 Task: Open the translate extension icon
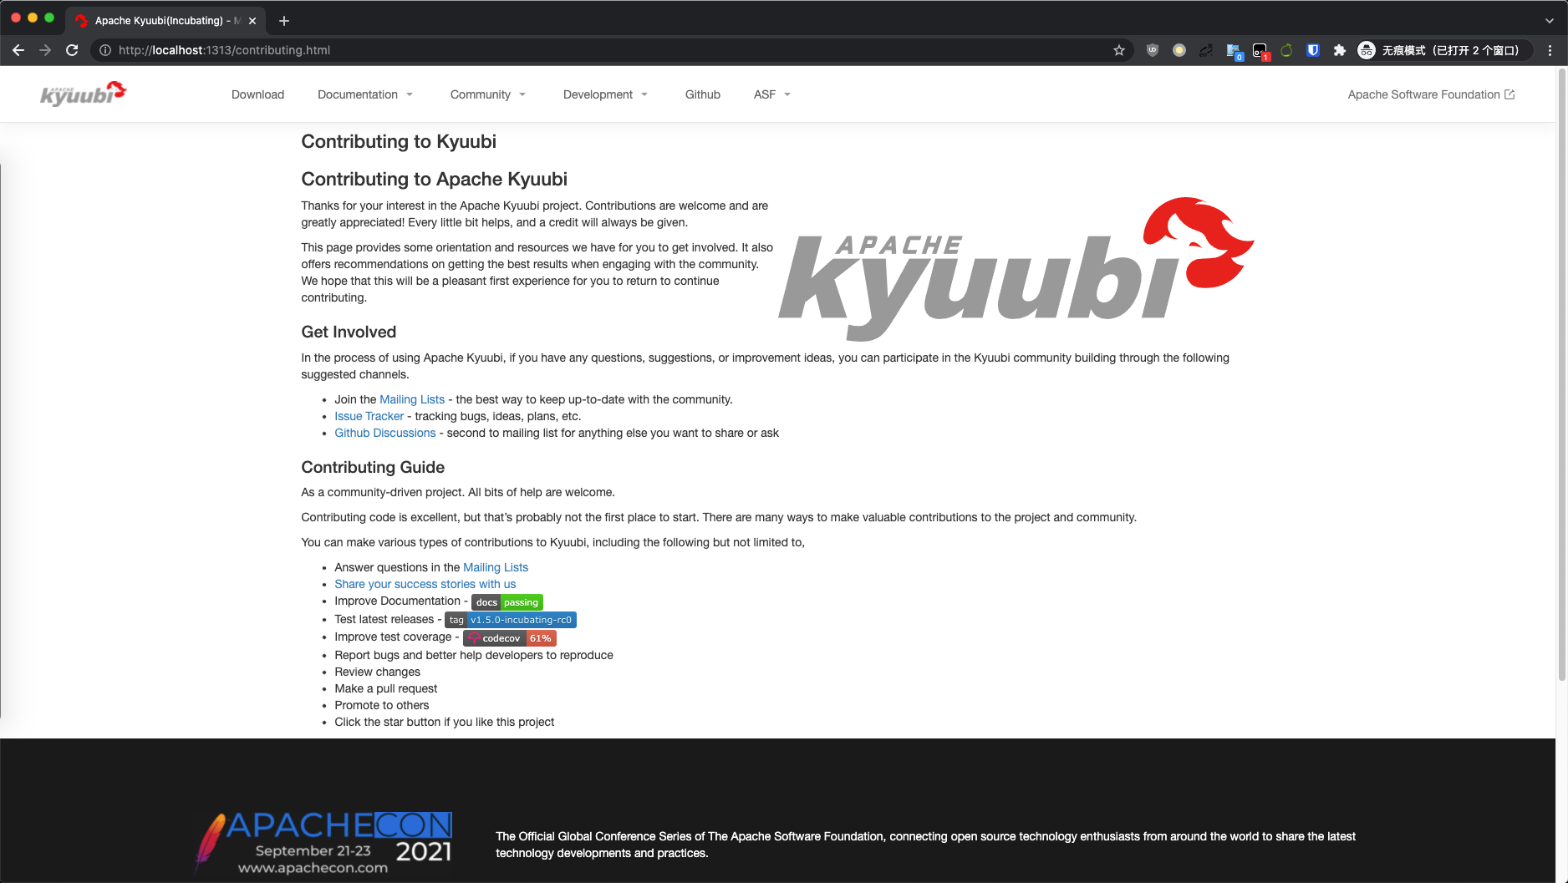1206,50
